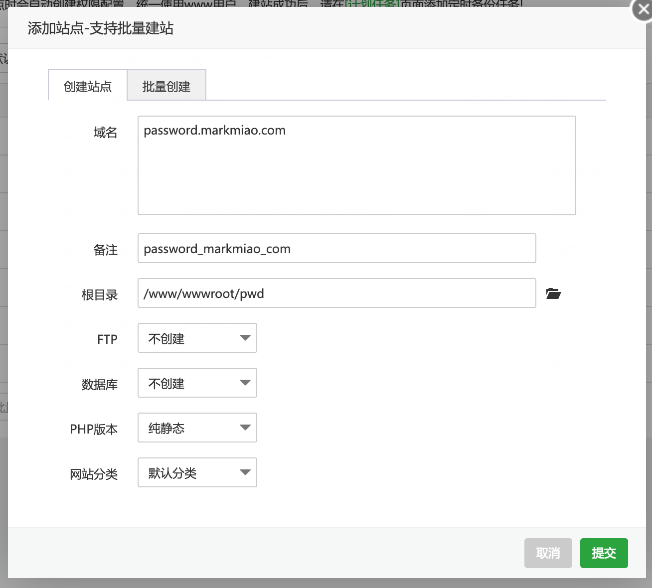Click the 网站分类 field label
Image resolution: width=652 pixels, height=588 pixels.
click(94, 474)
